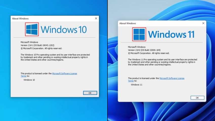The height and width of the screenshot is (121, 215).
Task: Click the Windows 11 four-square logo icon
Action: (x=139, y=34)
